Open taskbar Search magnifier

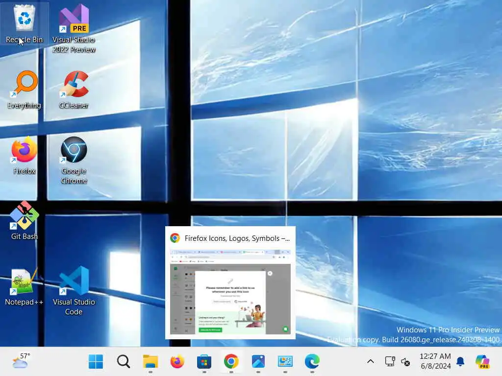(123, 362)
